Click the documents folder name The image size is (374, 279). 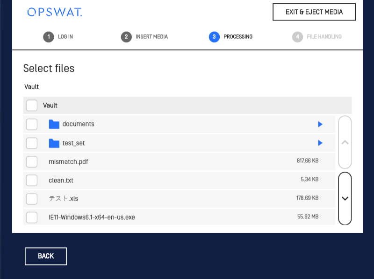click(x=78, y=124)
